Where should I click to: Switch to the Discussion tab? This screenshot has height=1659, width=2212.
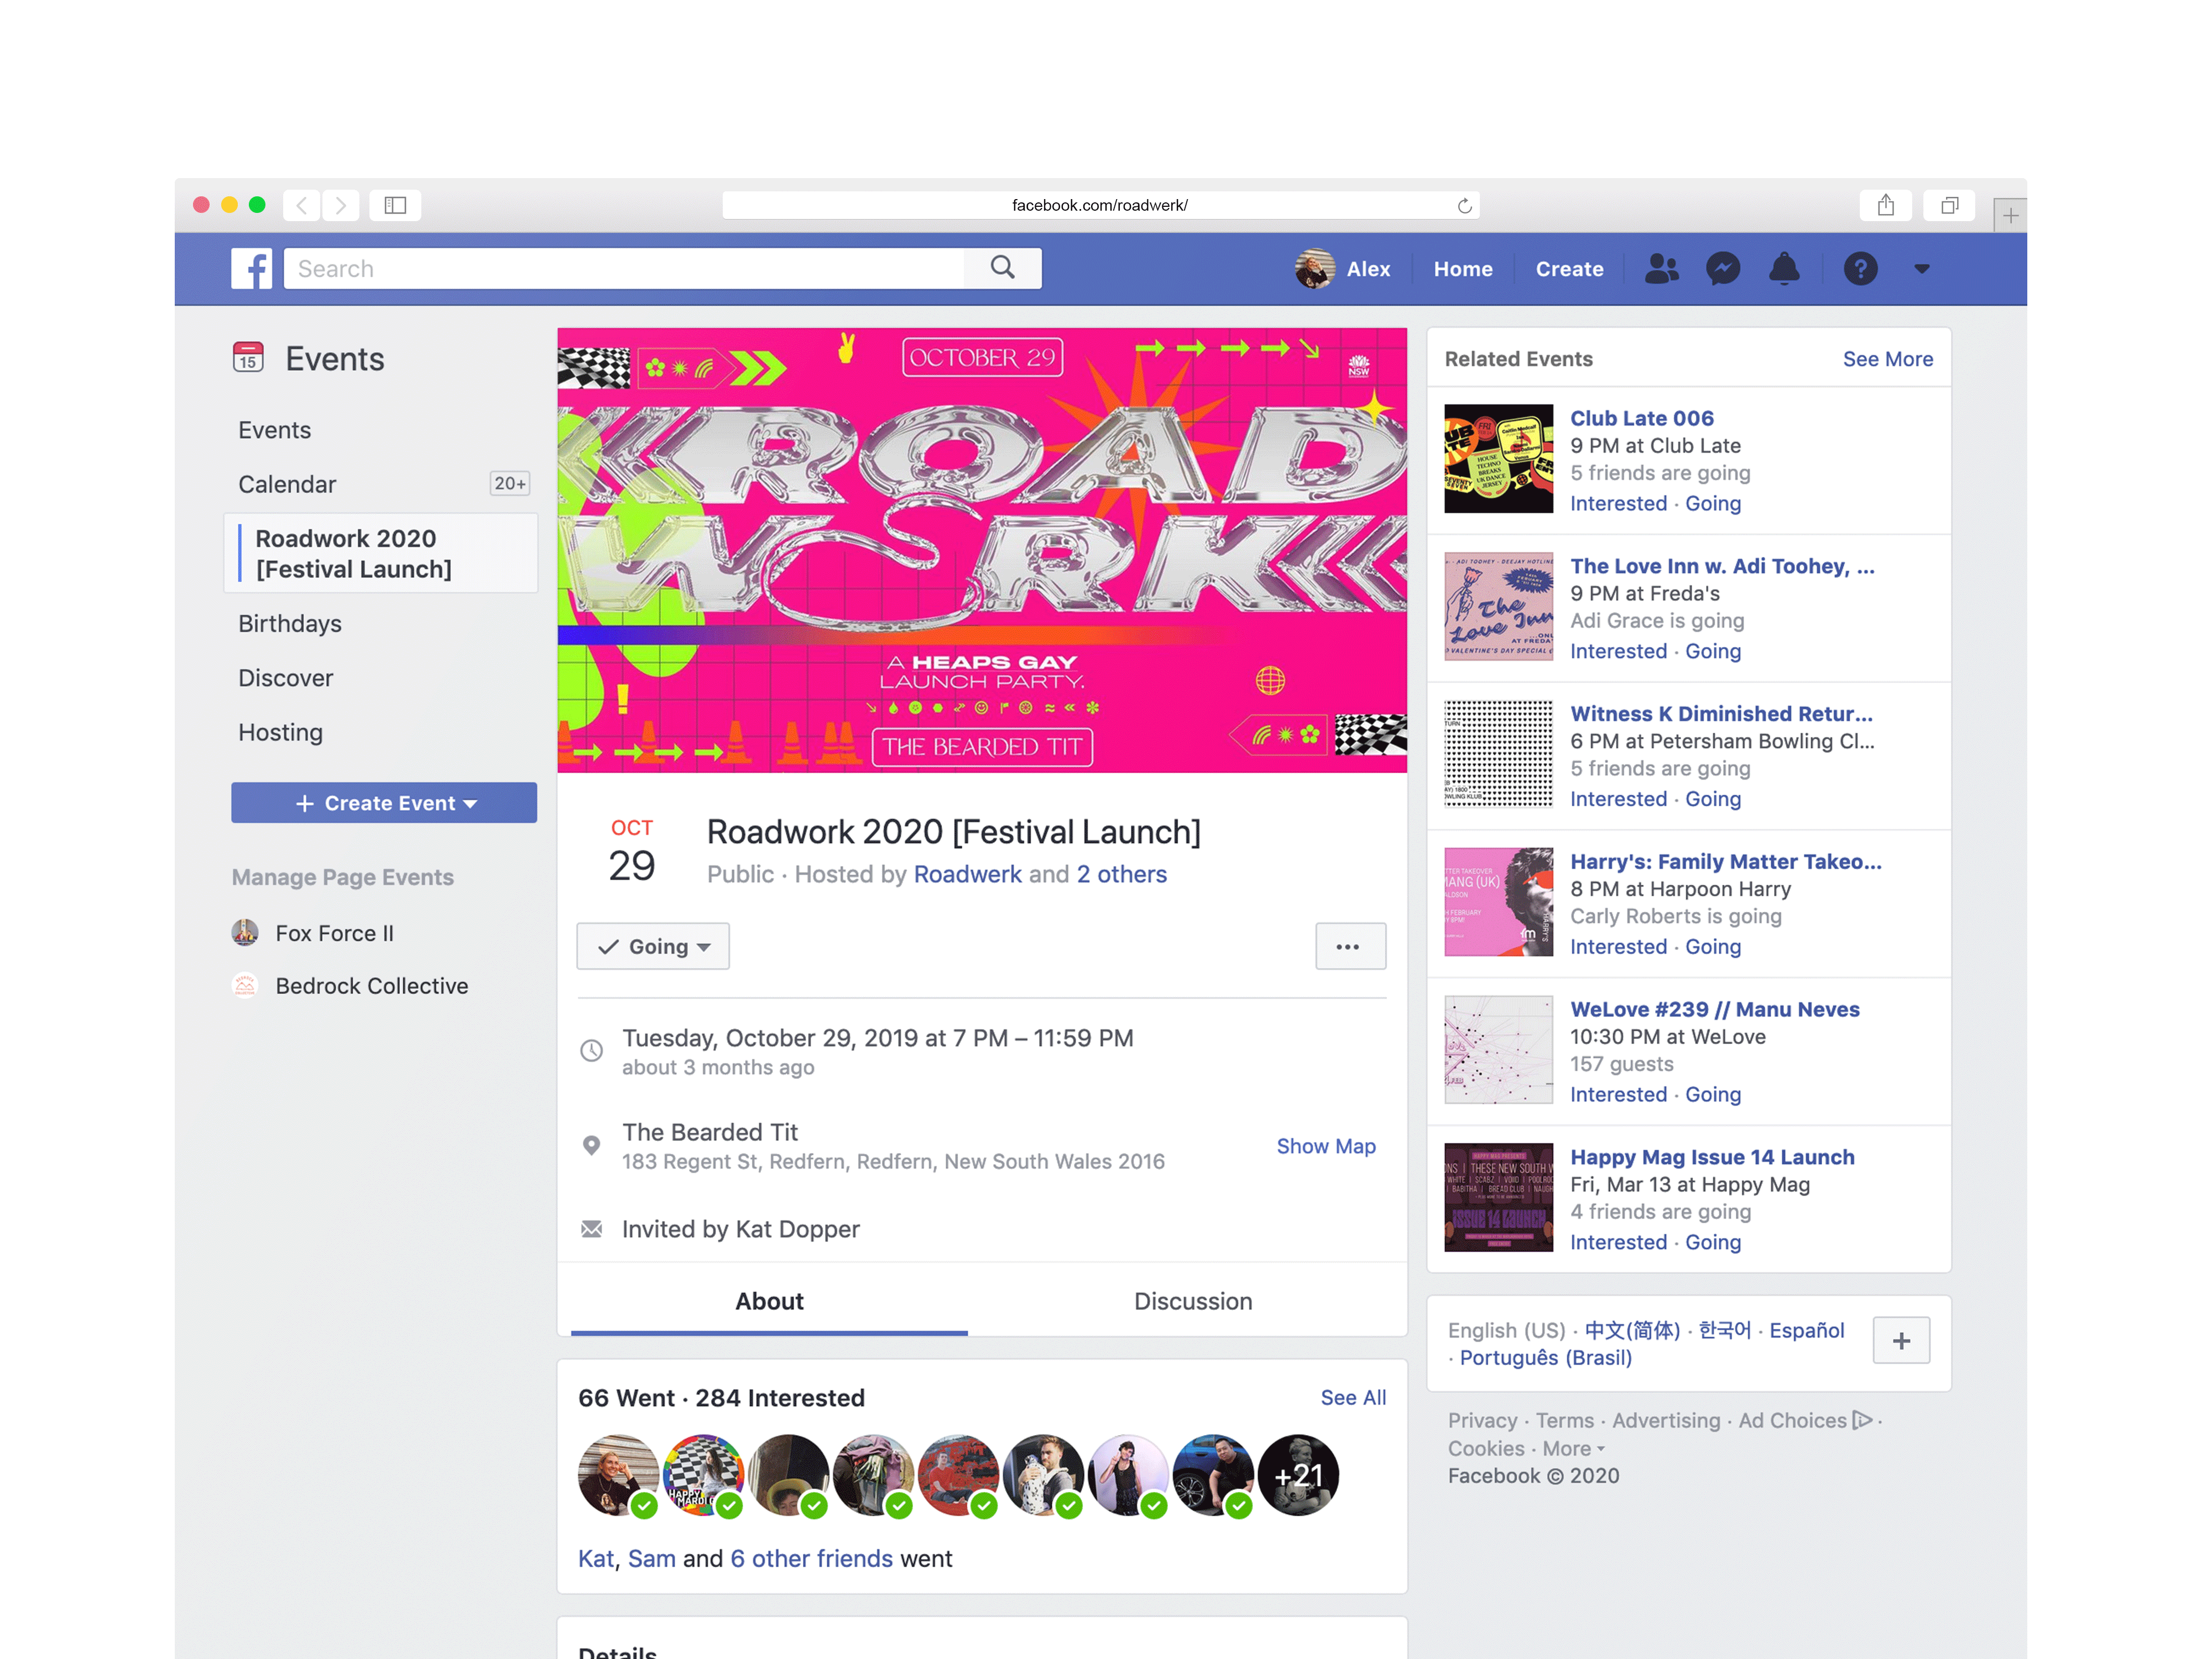pyautogui.click(x=1193, y=1301)
